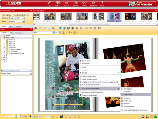Open the Cennik price list
This screenshot has width=158, height=119.
(x=76, y=3)
